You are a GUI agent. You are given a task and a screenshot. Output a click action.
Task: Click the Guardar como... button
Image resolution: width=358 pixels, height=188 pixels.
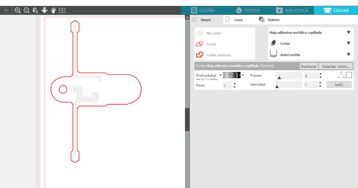coord(336,66)
